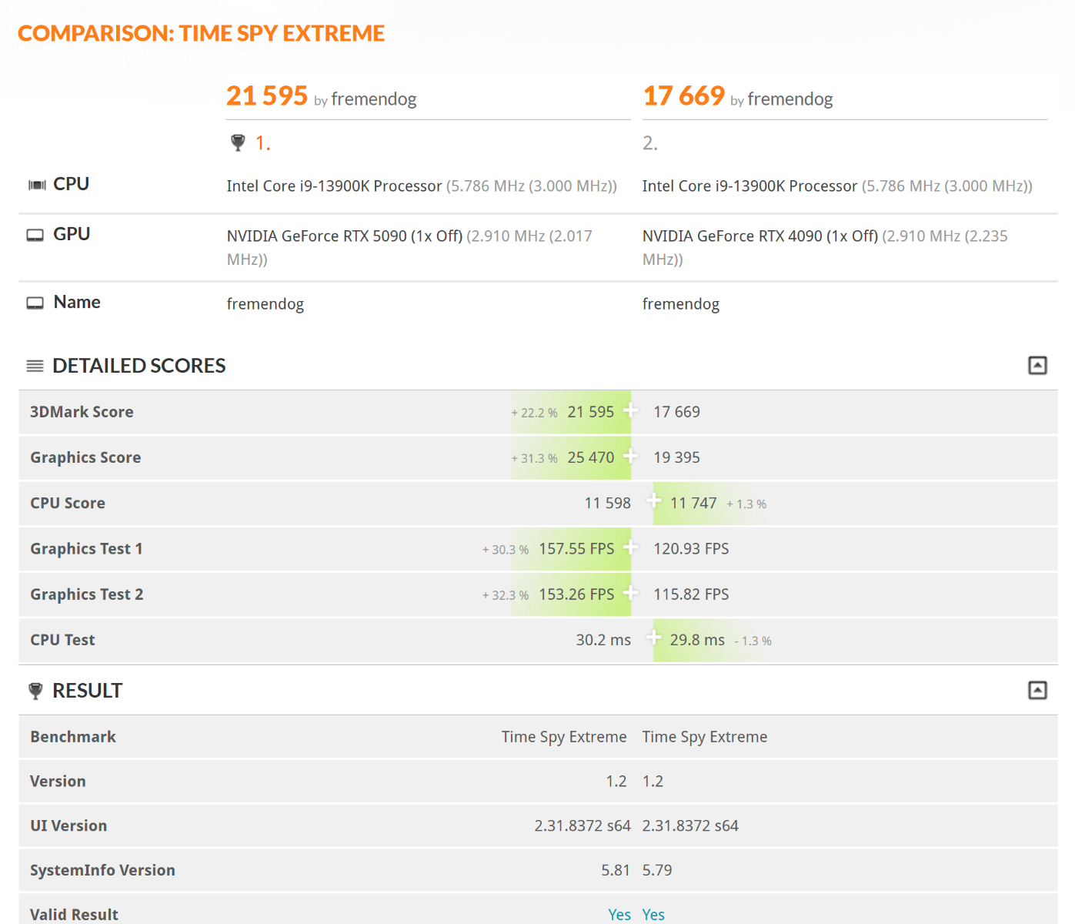Click plus icon in CPU Test row
Viewport: 1075px width, 924px height.
click(x=653, y=638)
